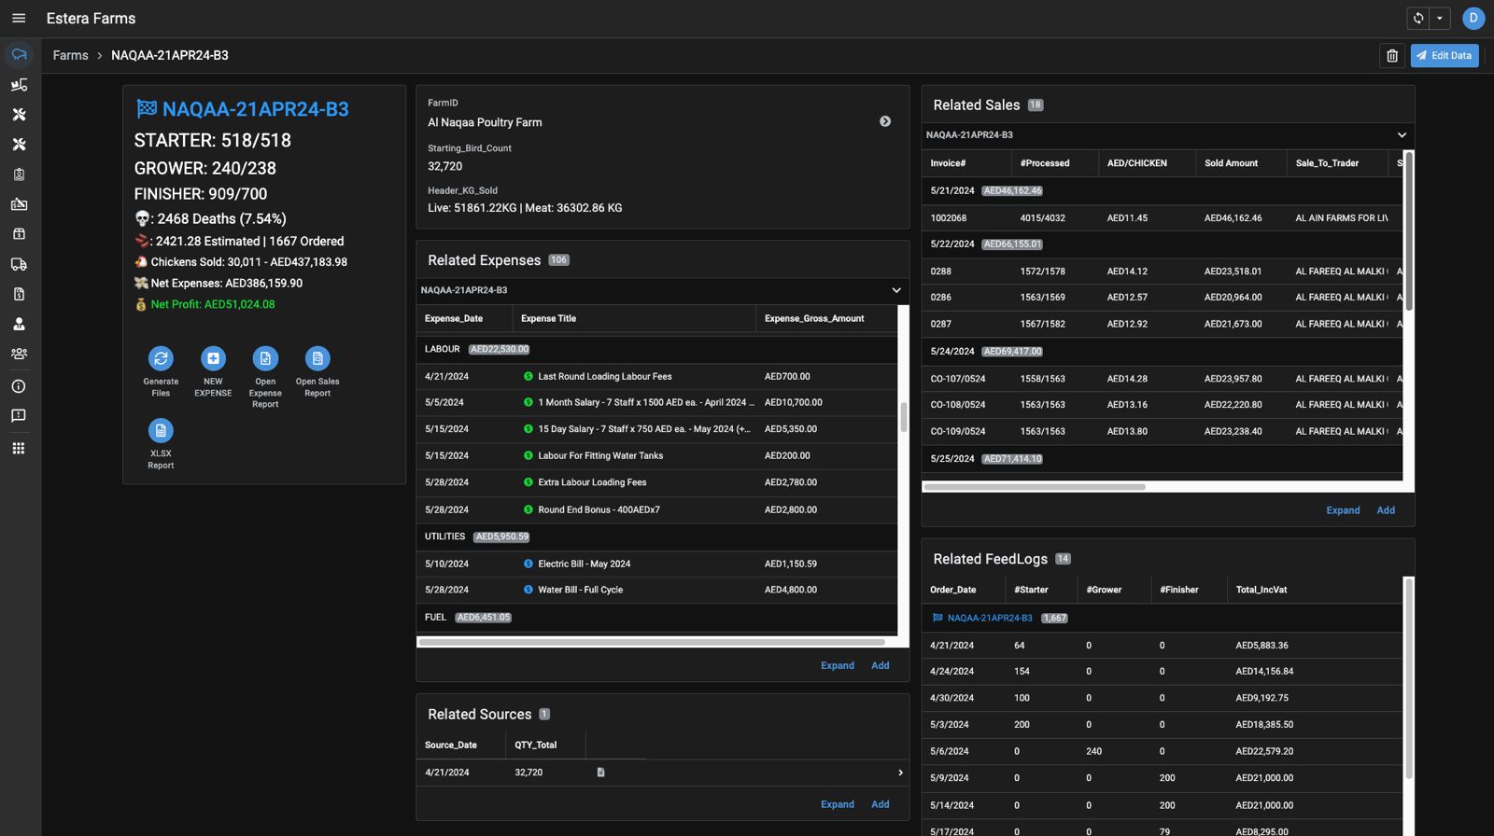Click the Related Sales vertical scrollbar

point(1409,230)
